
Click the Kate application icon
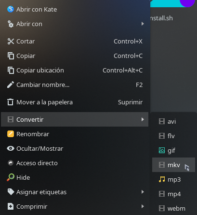coord(11,9)
